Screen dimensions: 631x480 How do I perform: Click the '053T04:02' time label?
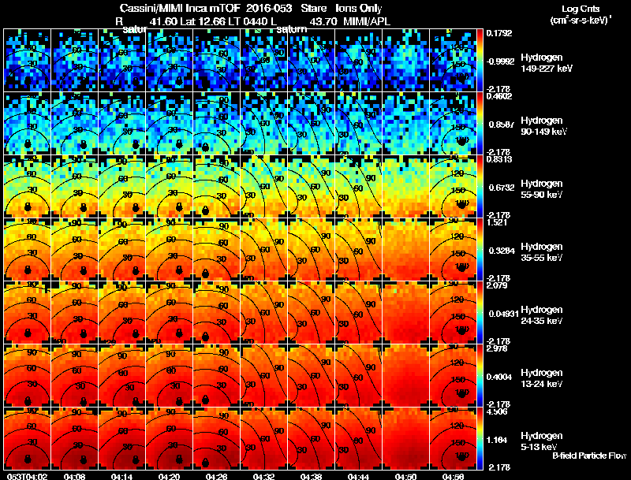coord(27,476)
